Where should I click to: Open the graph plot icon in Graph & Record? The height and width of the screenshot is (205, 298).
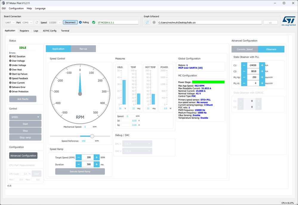(x=147, y=22)
